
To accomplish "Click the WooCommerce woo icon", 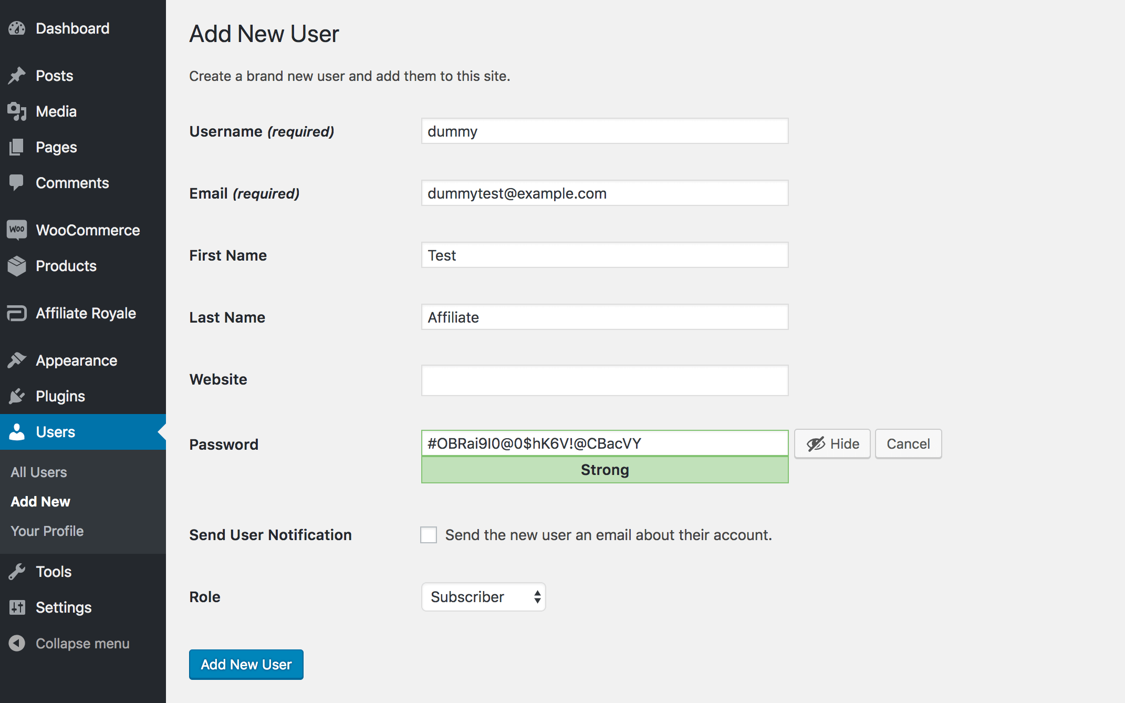I will click(x=17, y=230).
